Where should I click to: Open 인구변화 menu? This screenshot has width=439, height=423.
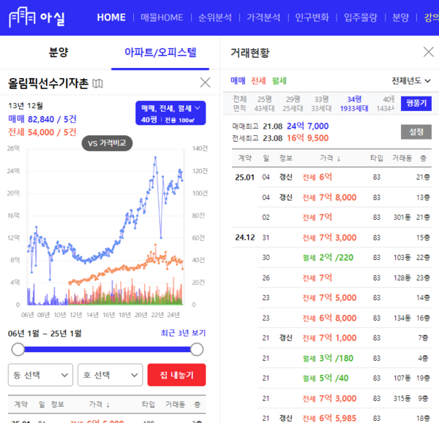point(312,18)
